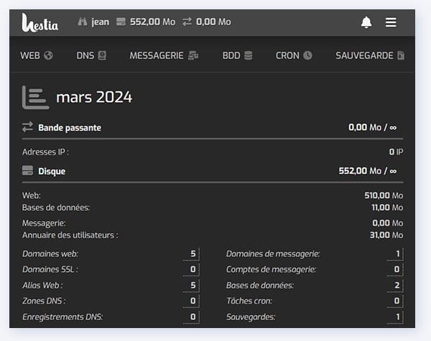
Task: Click the database icon next to BDD
Action: pyautogui.click(x=249, y=55)
